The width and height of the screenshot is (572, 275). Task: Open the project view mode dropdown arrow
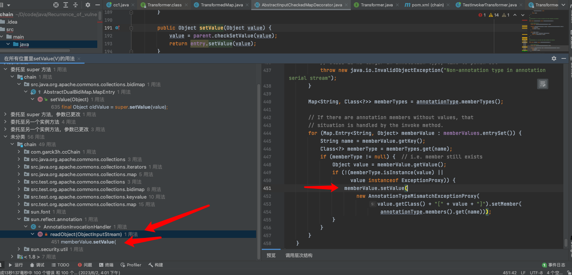pyautogui.click(x=9, y=5)
